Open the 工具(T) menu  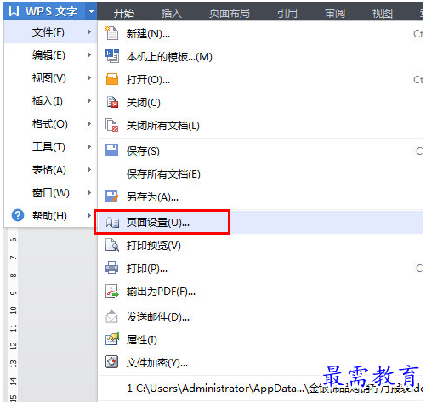point(50,146)
